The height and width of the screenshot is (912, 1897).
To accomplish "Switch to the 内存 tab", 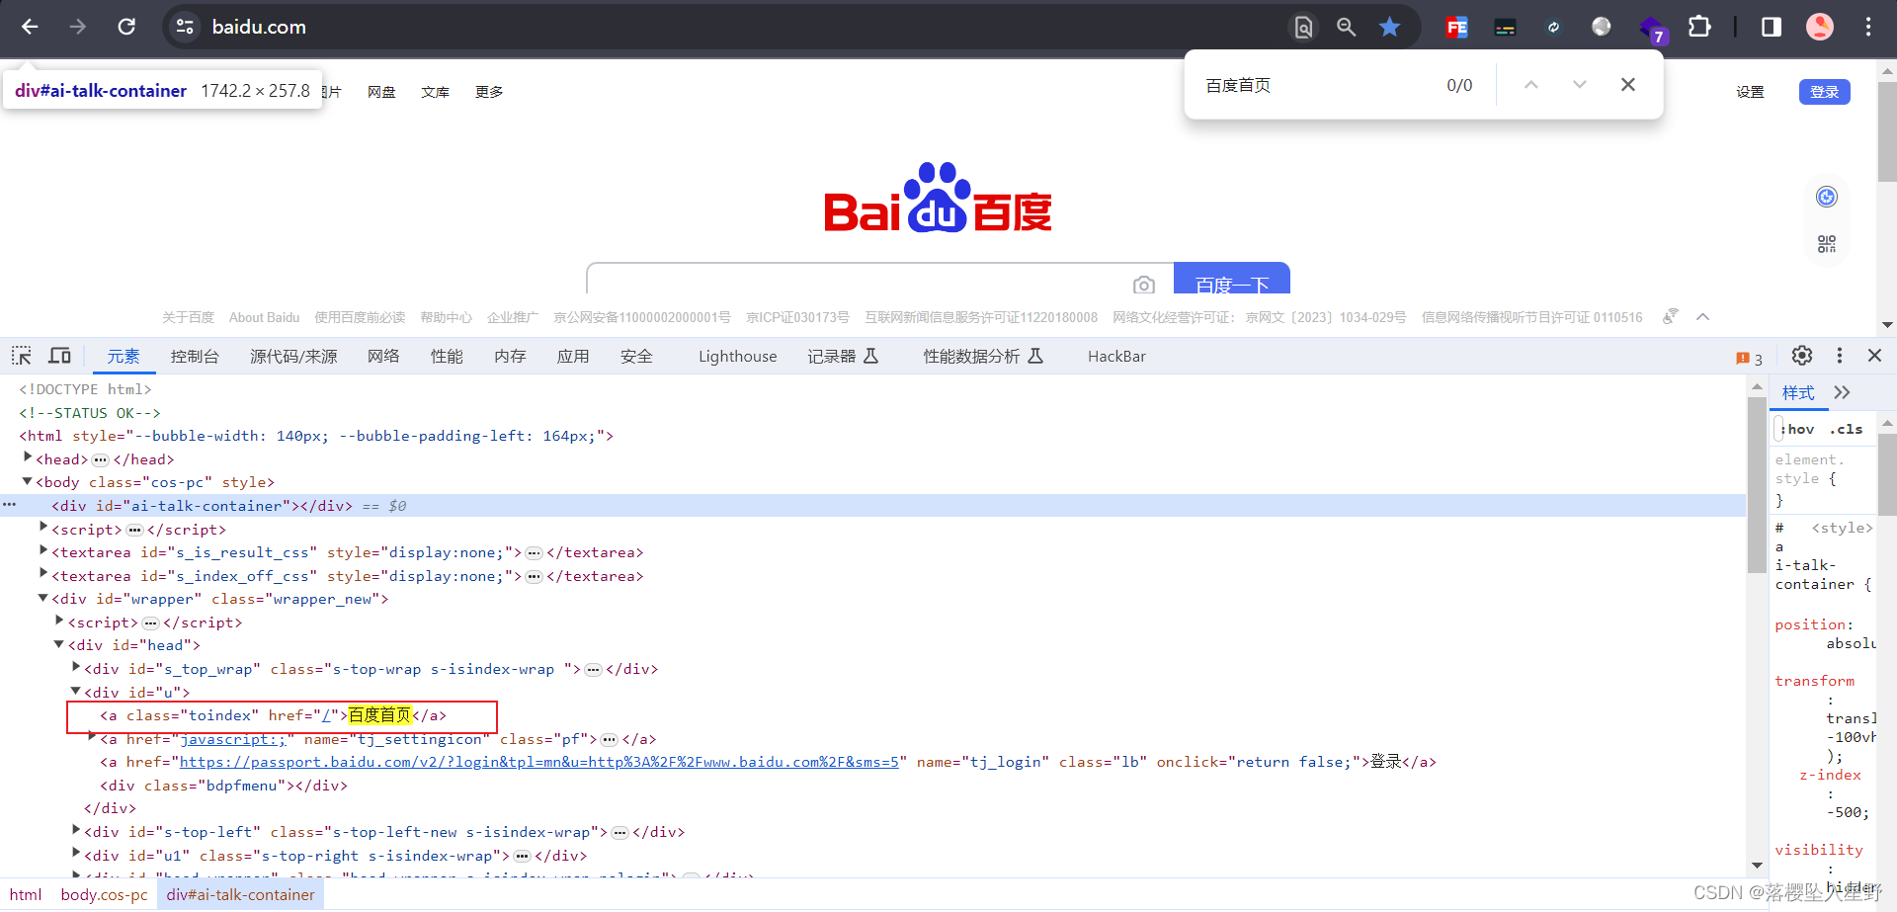I will coord(510,356).
